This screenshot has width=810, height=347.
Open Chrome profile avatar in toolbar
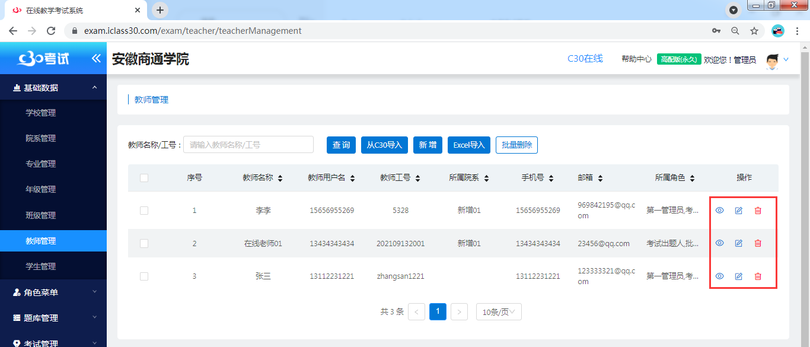pos(778,31)
